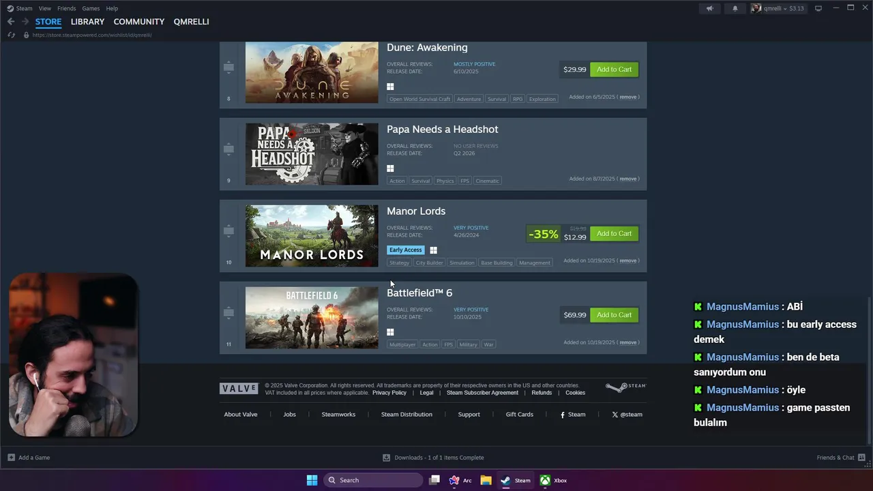Screen dimensions: 873x491
Task: Go to the LIBRARY tab
Action: point(87,22)
